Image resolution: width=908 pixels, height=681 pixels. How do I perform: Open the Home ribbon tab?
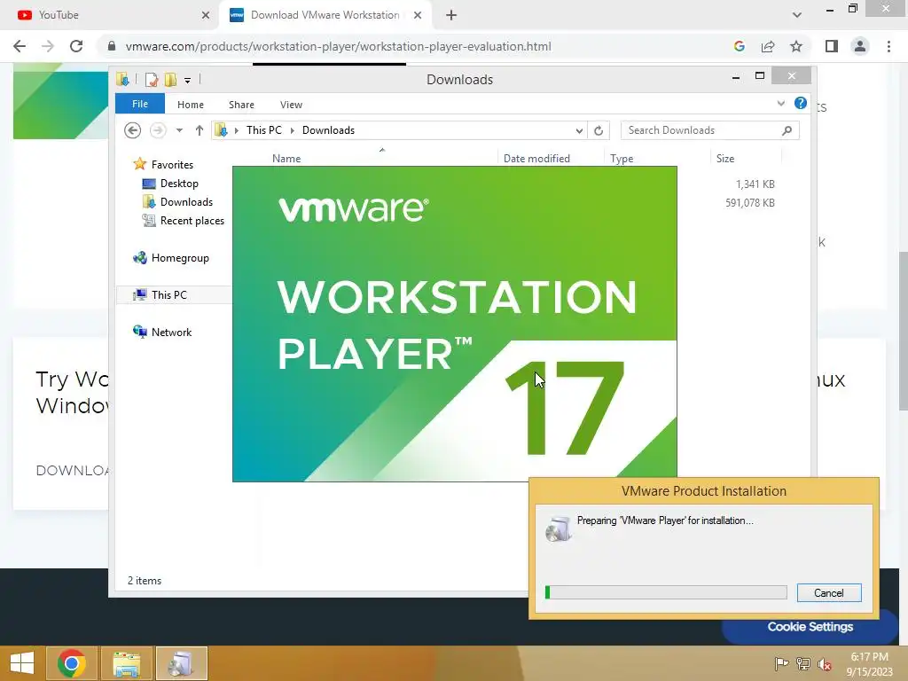click(191, 105)
